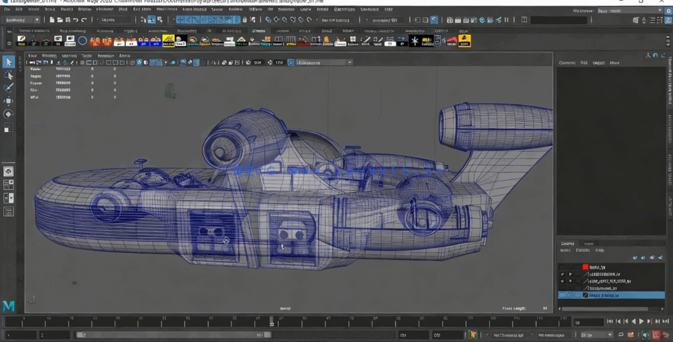
Task: Click the layer editor horizontal scrollbar
Action: pyautogui.click(x=607, y=309)
